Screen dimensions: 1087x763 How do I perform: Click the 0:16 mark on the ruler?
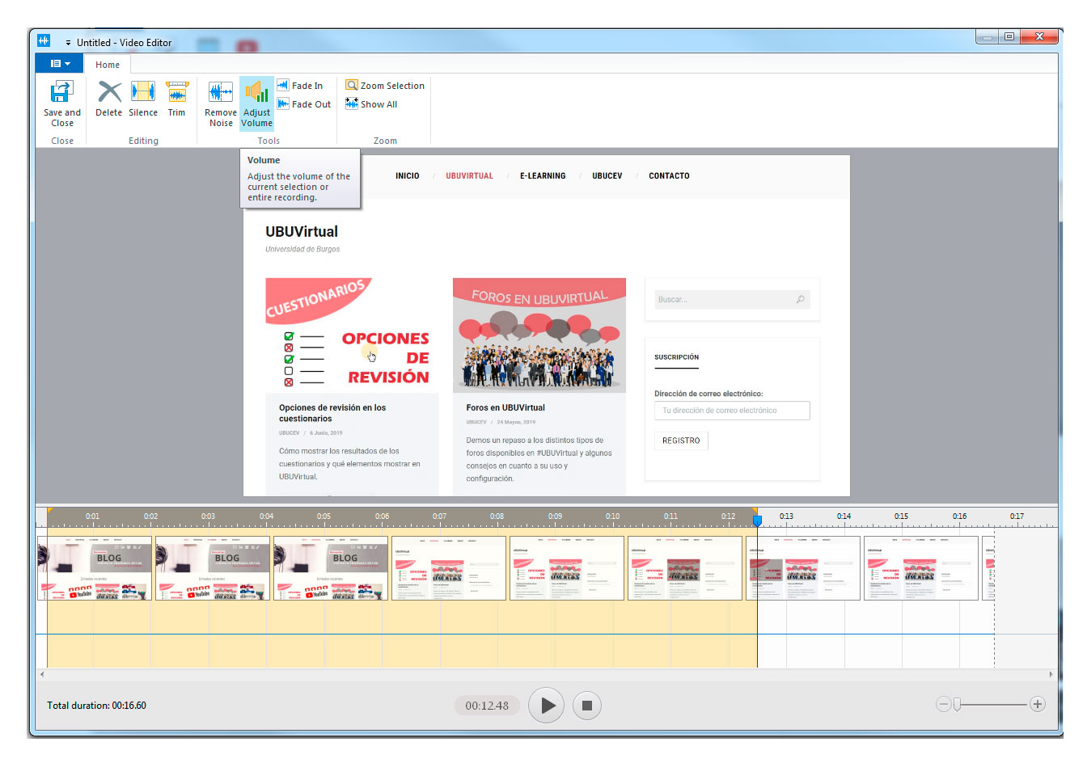pos(959,516)
